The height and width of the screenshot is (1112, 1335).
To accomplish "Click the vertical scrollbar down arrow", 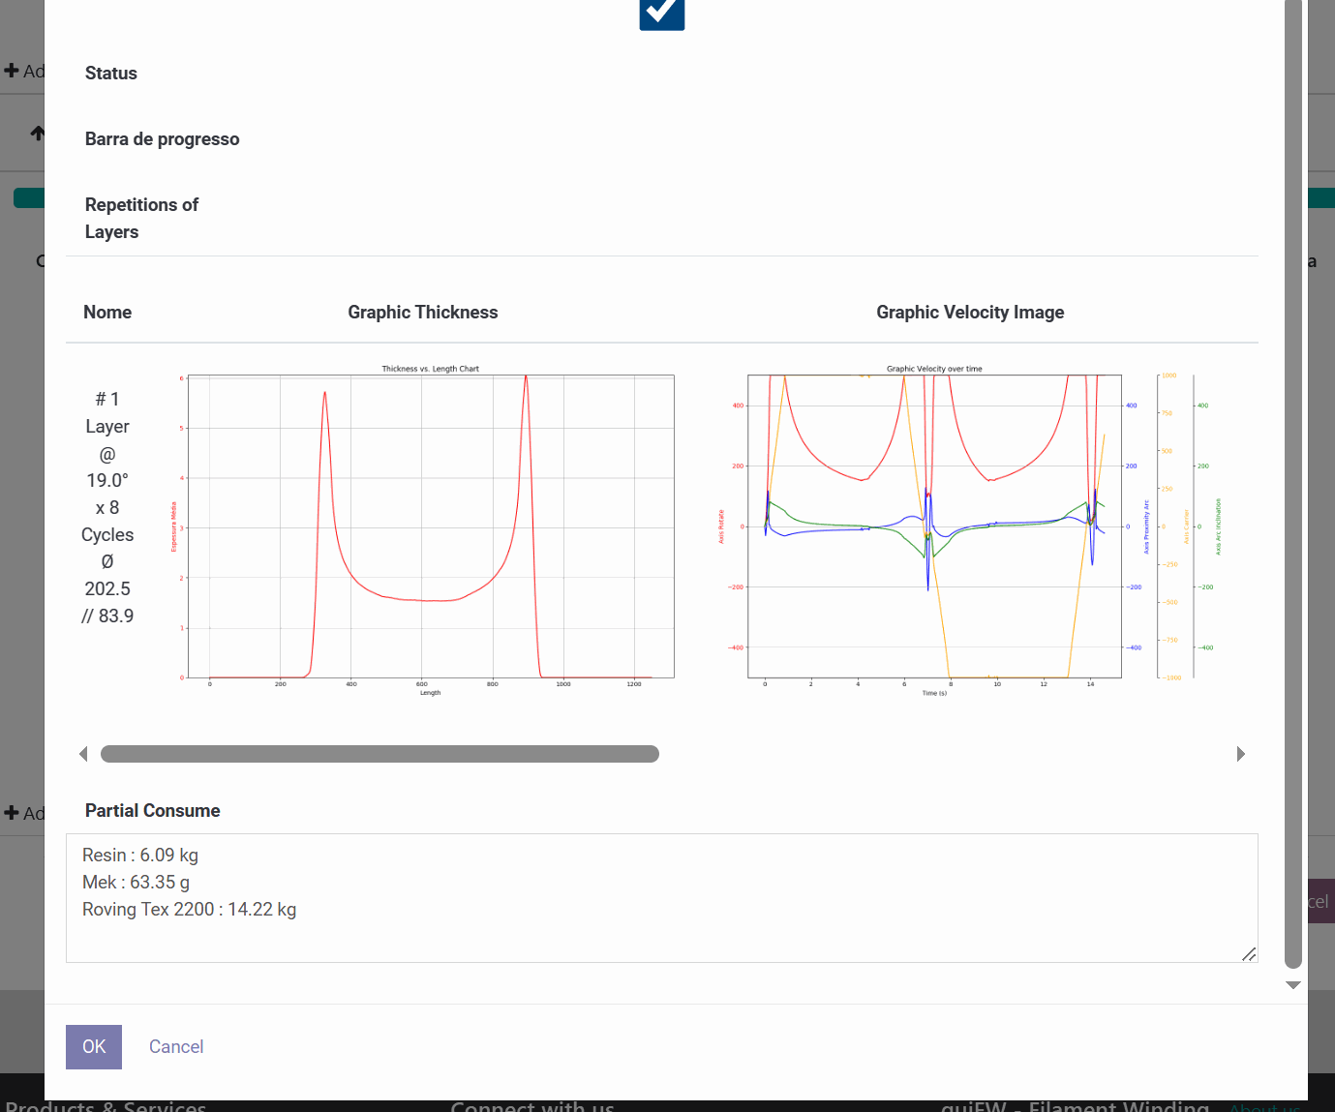I will 1292,985.
